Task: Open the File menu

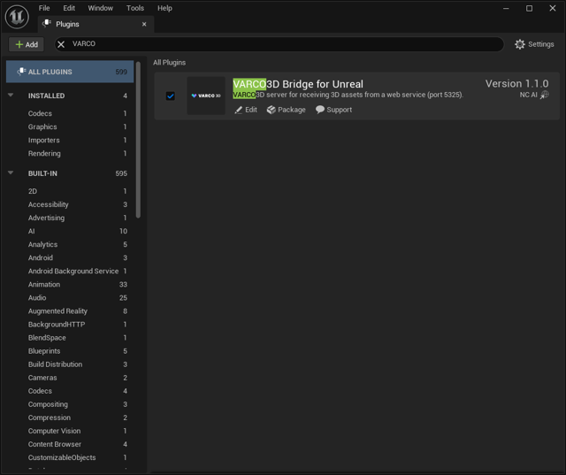Action: [44, 8]
